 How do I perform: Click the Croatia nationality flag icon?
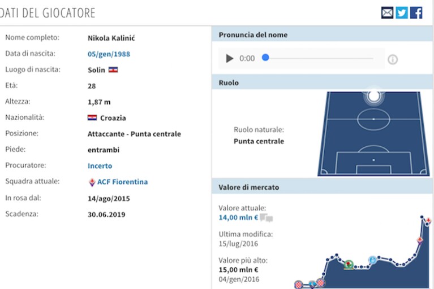(92, 118)
